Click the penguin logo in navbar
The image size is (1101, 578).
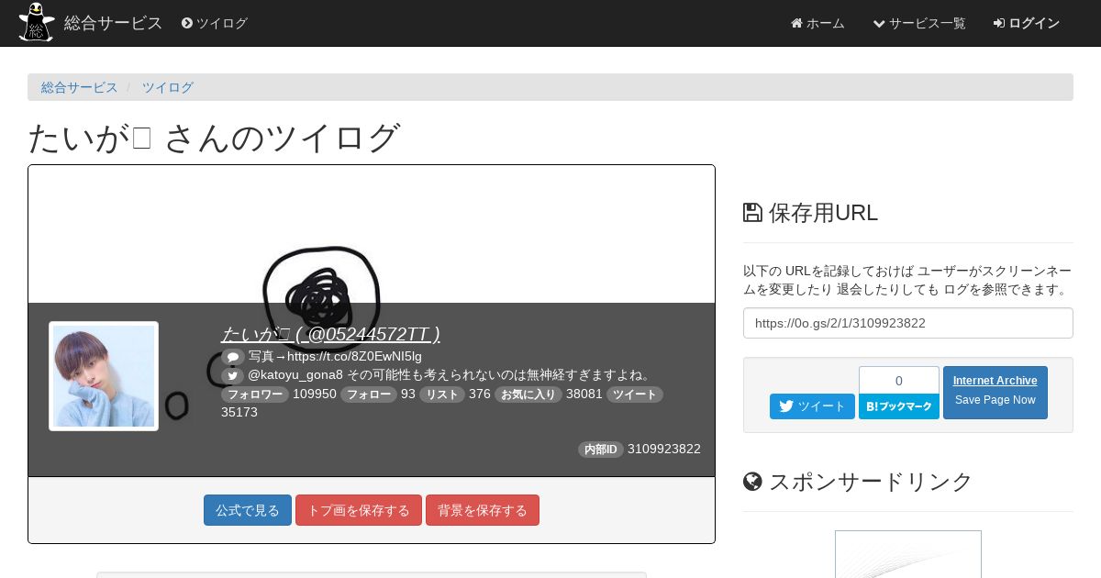[37, 22]
